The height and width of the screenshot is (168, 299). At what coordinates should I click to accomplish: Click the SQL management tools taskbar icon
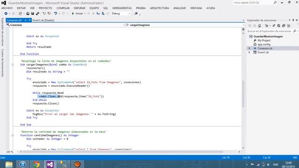(x=64, y=164)
